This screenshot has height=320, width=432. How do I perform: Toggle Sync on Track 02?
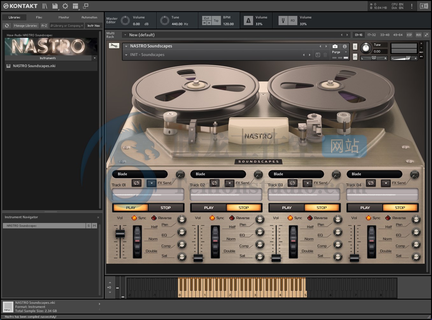pyautogui.click(x=212, y=218)
